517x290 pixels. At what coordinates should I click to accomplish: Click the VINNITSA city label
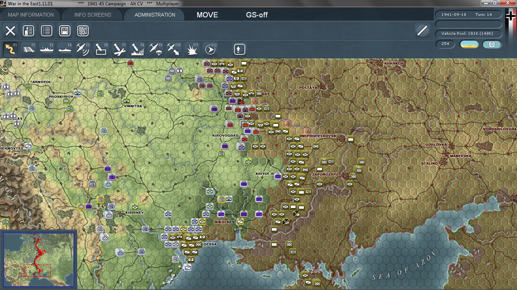[x=133, y=106]
